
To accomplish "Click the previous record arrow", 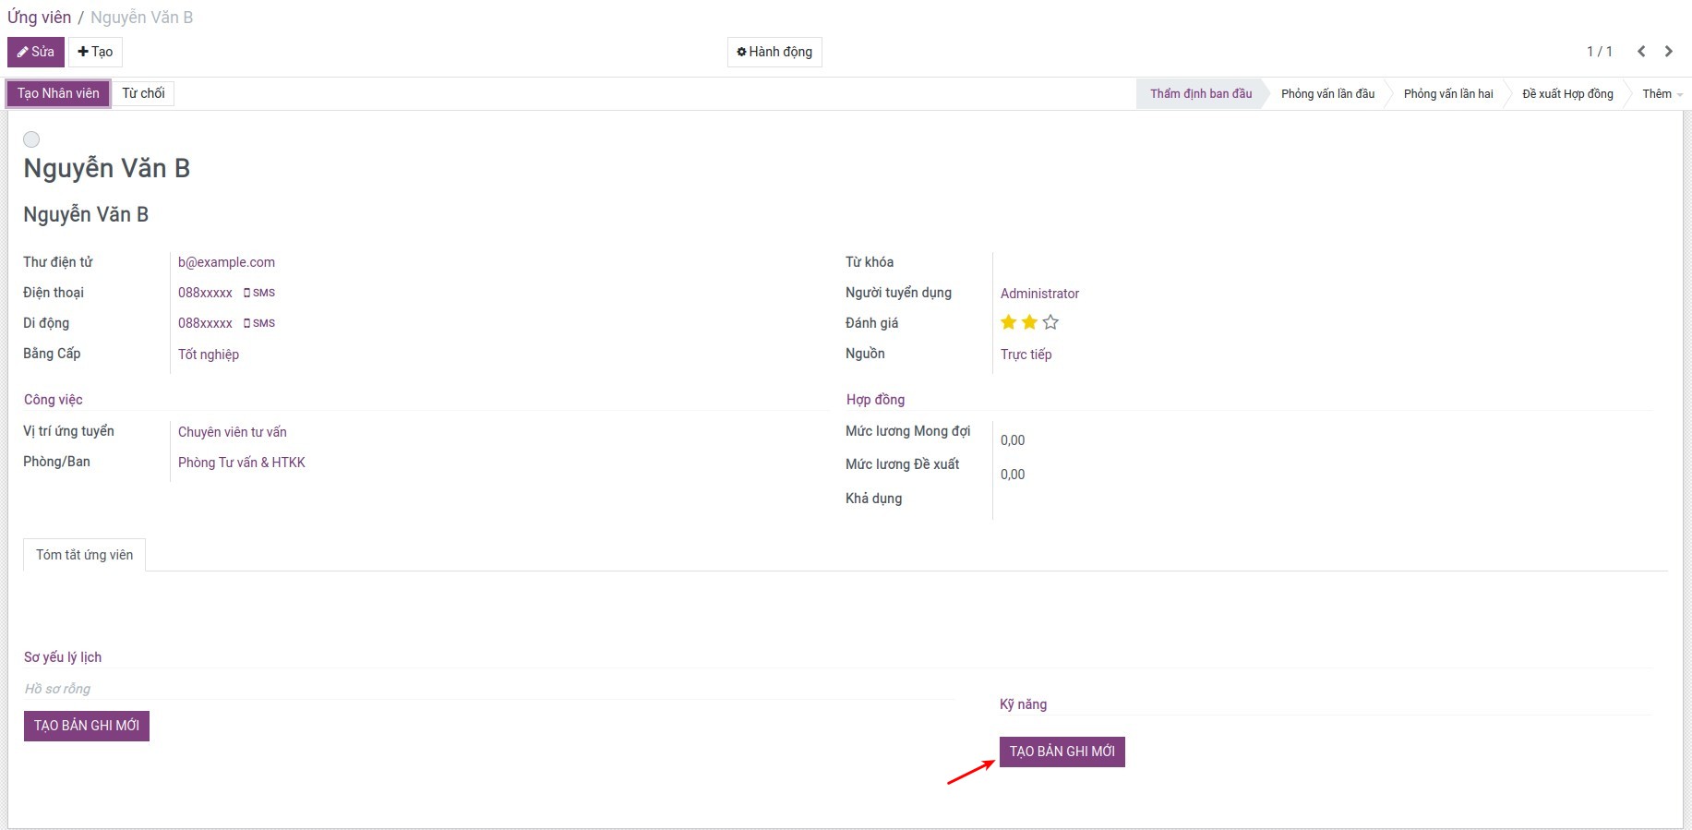I will pyautogui.click(x=1641, y=52).
